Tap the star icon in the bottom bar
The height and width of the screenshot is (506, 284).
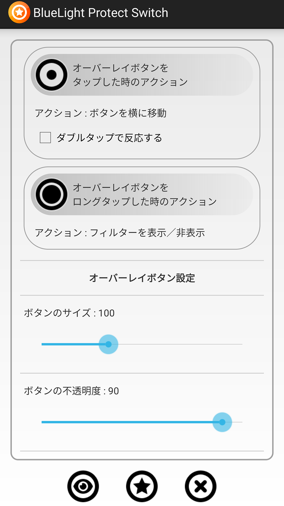pyautogui.click(x=142, y=486)
